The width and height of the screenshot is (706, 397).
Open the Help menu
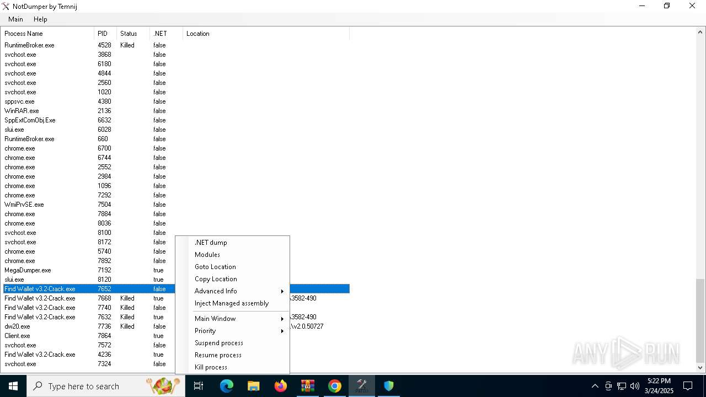pos(40,19)
